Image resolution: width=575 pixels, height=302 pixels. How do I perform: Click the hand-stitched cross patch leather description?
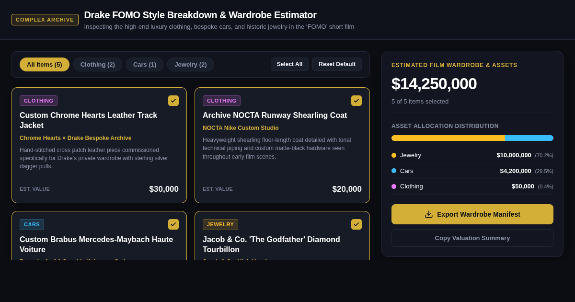tap(94, 158)
